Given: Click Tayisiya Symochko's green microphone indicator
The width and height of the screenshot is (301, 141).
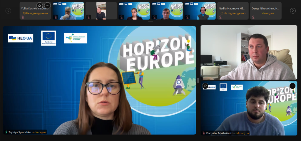Looking at the screenshot, I should pos(6,132).
